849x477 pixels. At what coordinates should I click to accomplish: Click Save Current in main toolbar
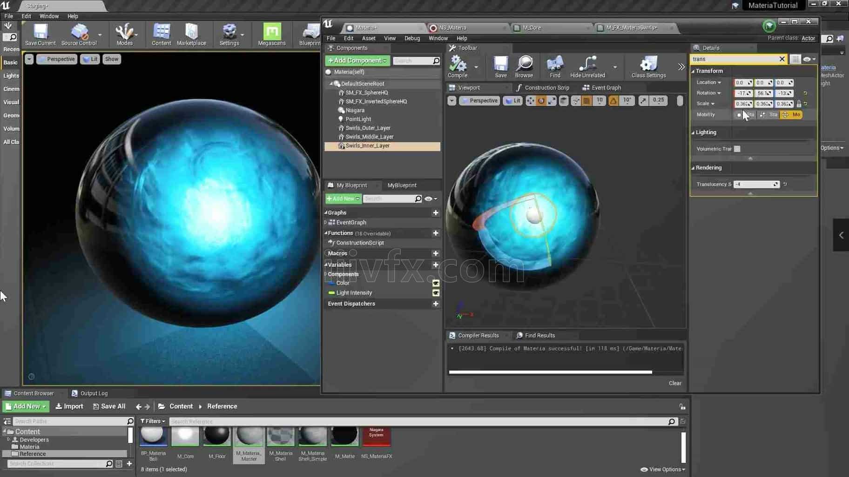coord(40,34)
